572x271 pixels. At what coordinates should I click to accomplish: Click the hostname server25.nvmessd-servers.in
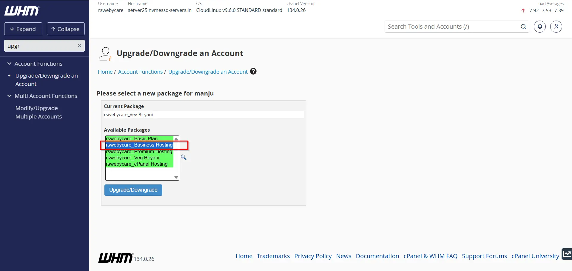(x=160, y=10)
